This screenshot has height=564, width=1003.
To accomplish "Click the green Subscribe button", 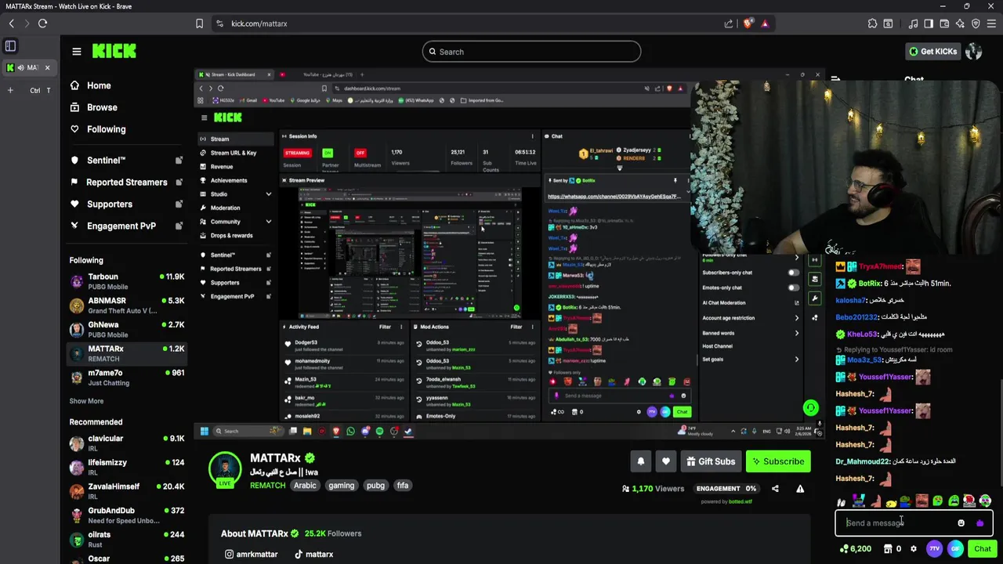I will 778,461.
